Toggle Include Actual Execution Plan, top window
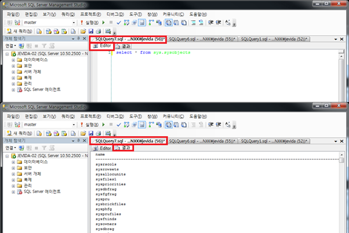This screenshot has width=349, height=233. point(151,23)
